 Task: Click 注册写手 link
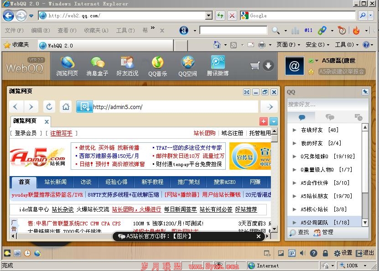(61, 133)
